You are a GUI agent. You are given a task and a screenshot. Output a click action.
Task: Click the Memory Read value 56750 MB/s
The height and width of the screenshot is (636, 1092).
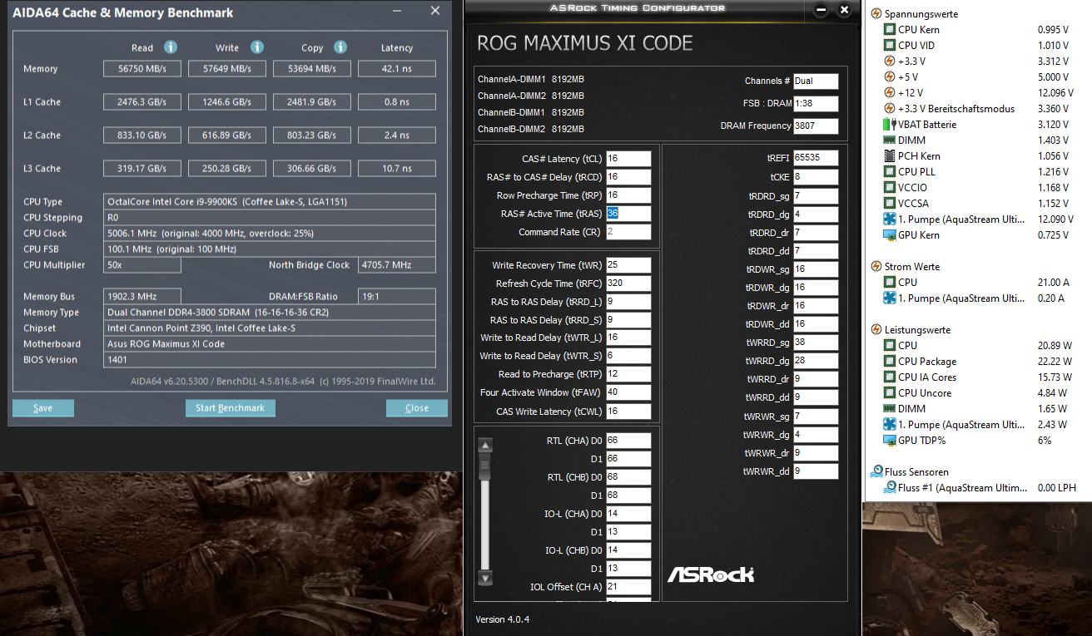point(142,69)
